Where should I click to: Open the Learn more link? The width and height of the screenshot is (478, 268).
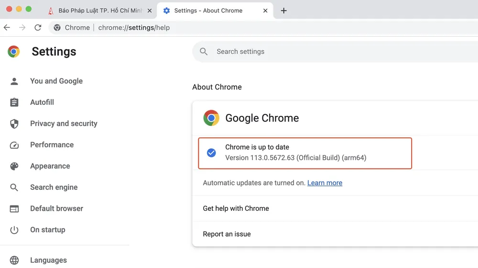point(325,183)
